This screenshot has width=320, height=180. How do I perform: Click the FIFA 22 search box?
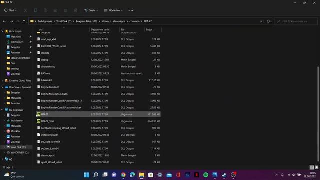pyautogui.click(x=296, y=21)
